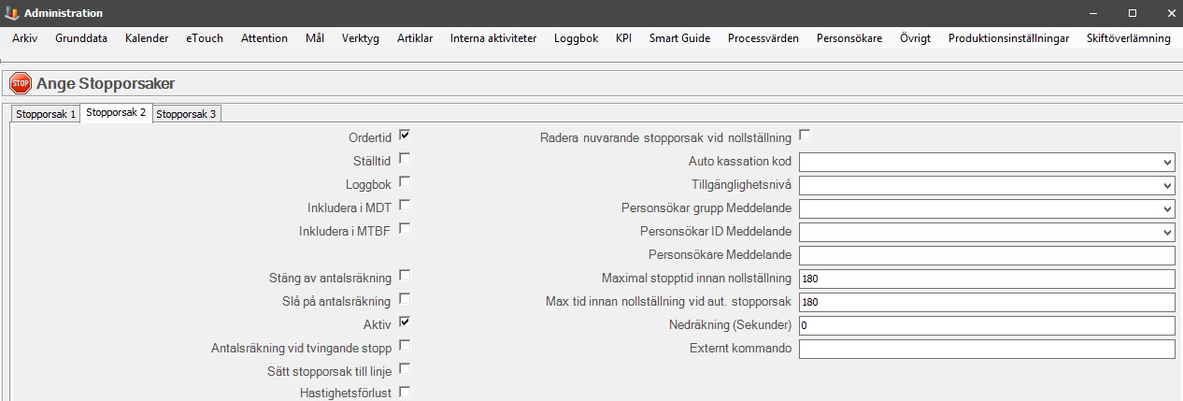
Task: Open the Smart Guide menu
Action: click(x=679, y=38)
